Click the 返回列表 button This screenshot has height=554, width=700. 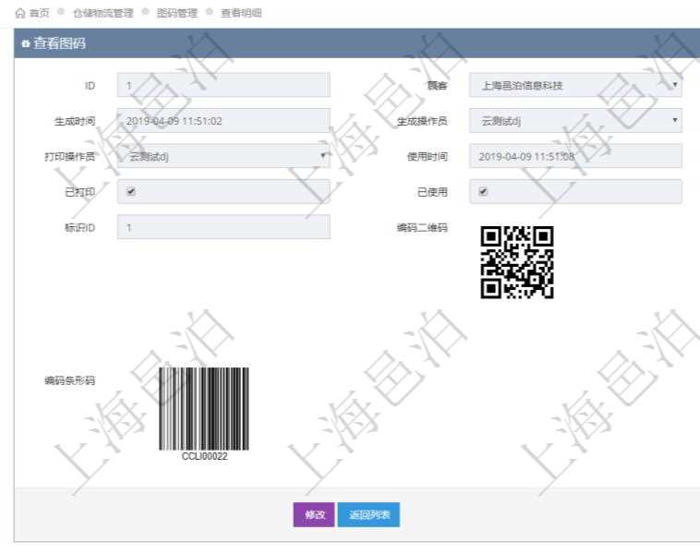pyautogui.click(x=368, y=515)
